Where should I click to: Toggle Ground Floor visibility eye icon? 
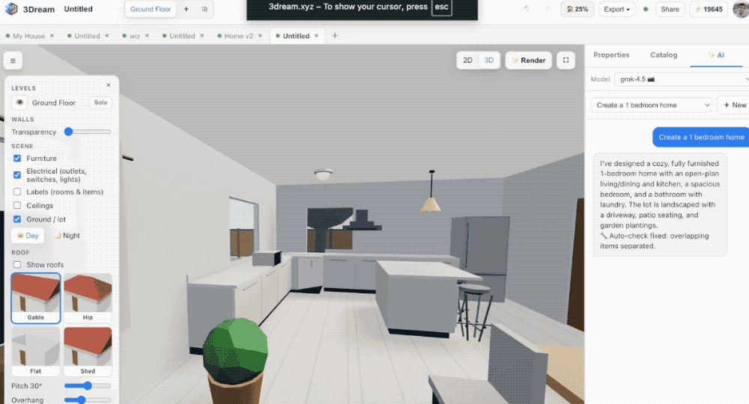point(19,102)
